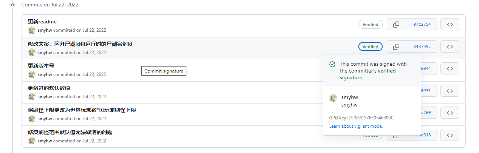
Task: Browse repository at commit 07c2754
Action: pos(450,25)
